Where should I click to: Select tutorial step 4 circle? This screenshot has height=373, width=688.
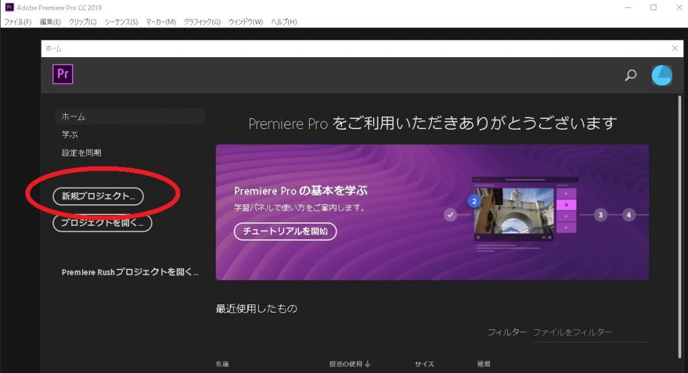(628, 214)
